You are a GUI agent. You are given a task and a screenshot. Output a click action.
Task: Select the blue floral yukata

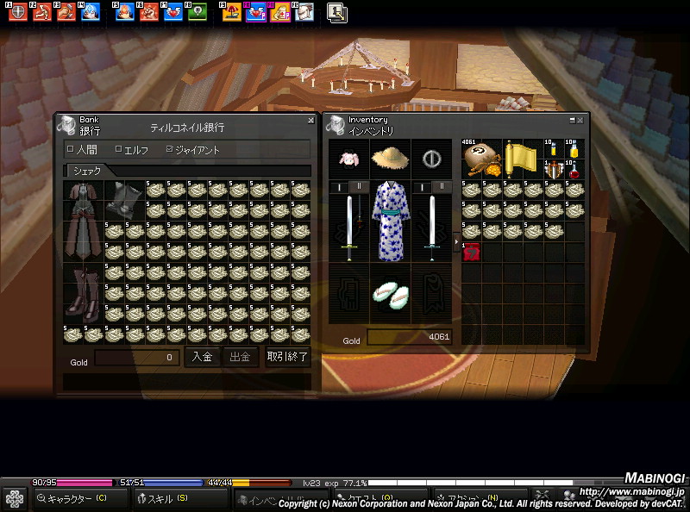click(390, 222)
